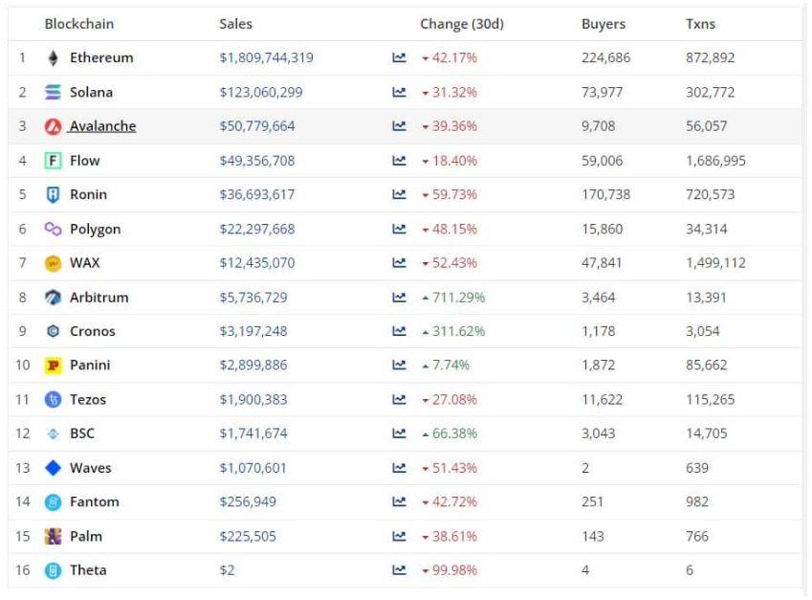Click WAX sales figure $12,435,070
The width and height of the screenshot is (812, 600).
pos(256,263)
